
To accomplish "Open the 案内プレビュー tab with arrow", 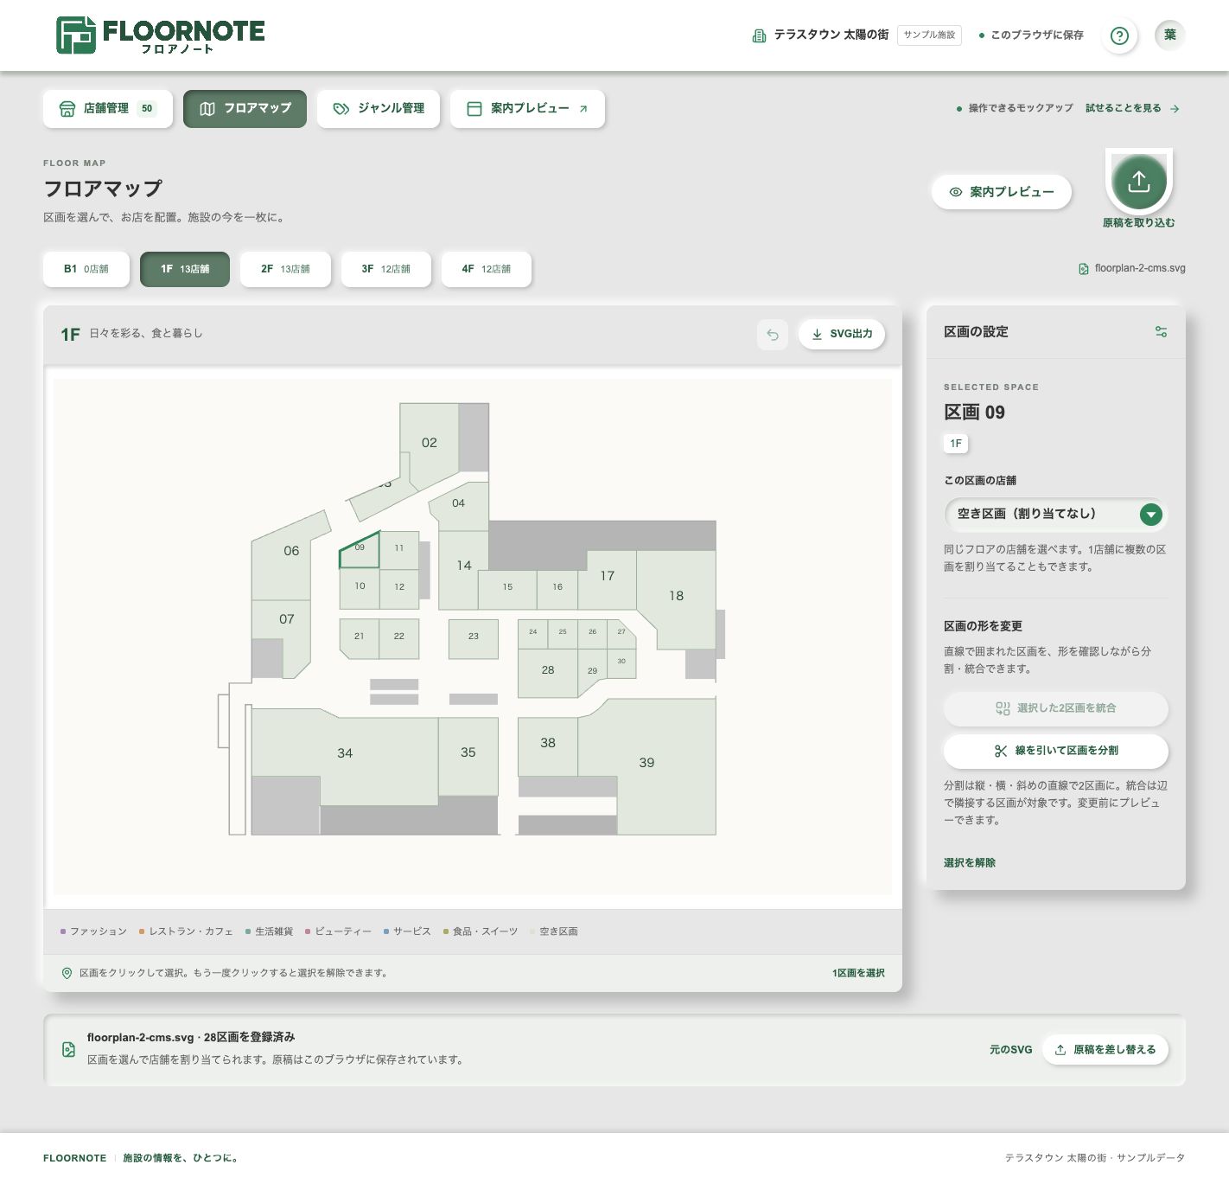I will 527,109.
